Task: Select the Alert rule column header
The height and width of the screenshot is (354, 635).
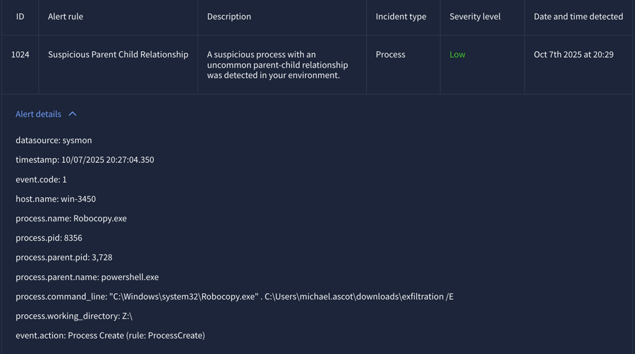Action: point(65,17)
